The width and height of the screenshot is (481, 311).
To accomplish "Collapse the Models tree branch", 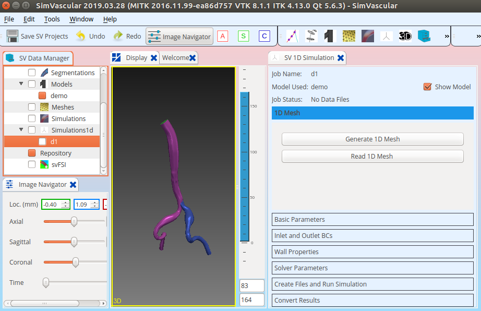I will [21, 84].
